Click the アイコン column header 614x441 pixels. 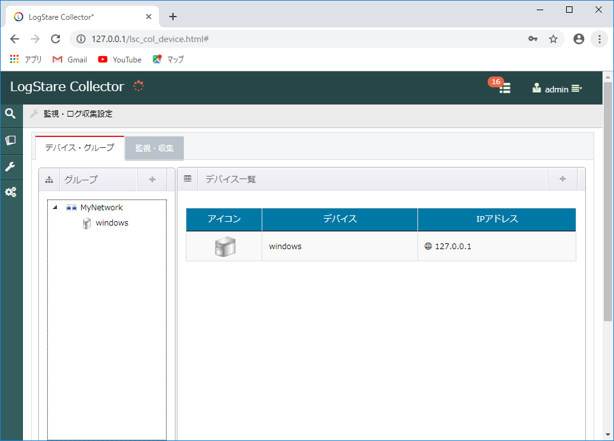tap(224, 219)
